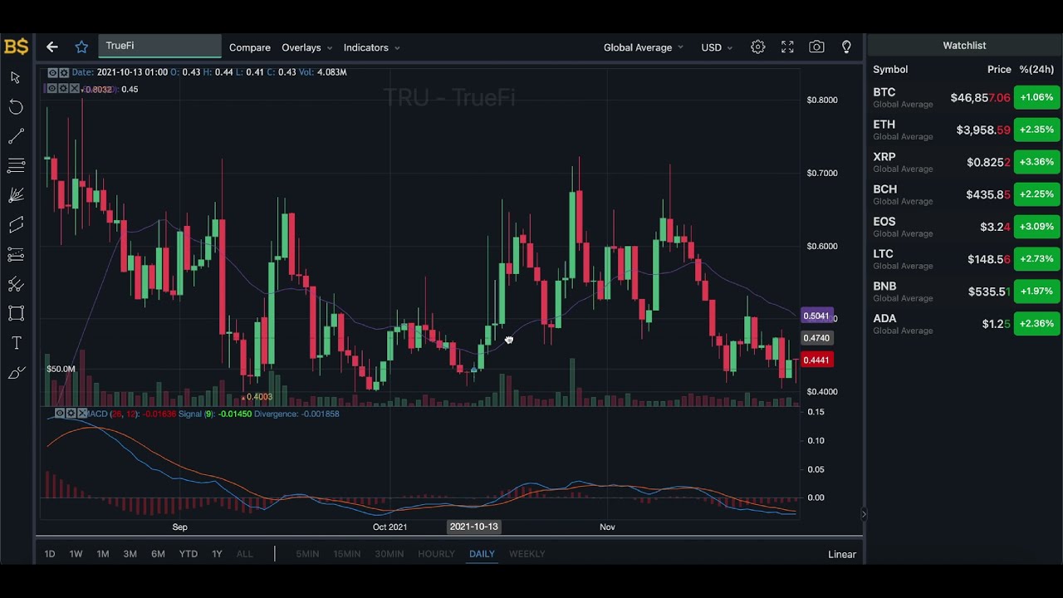The image size is (1063, 598).
Task: Click the lightbulb ideas icon
Action: (846, 47)
